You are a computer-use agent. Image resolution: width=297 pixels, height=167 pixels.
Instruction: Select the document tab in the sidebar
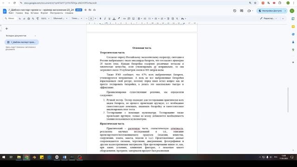(x=22, y=42)
